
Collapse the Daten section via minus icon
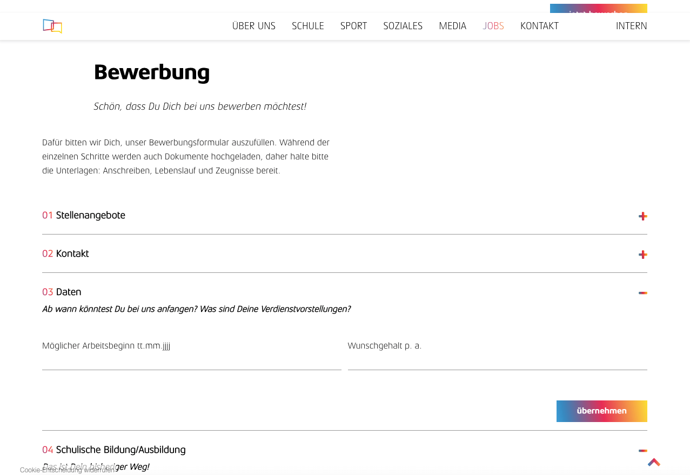(642, 293)
